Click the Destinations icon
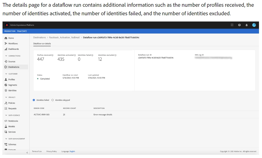 click(6, 67)
